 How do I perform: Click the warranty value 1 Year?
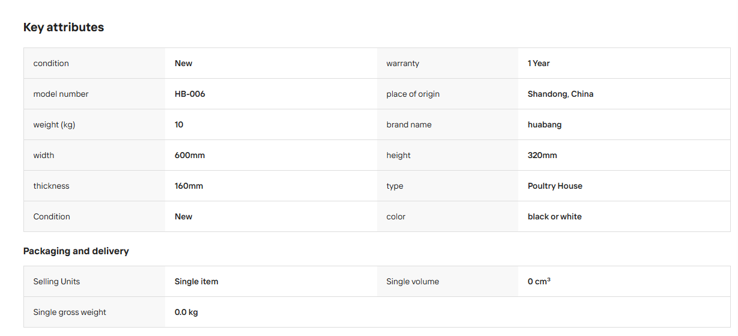[x=539, y=63]
